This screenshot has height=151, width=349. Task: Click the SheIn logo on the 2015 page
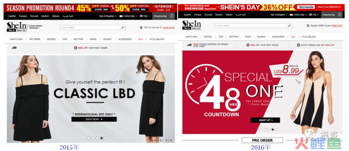(x=17, y=27)
